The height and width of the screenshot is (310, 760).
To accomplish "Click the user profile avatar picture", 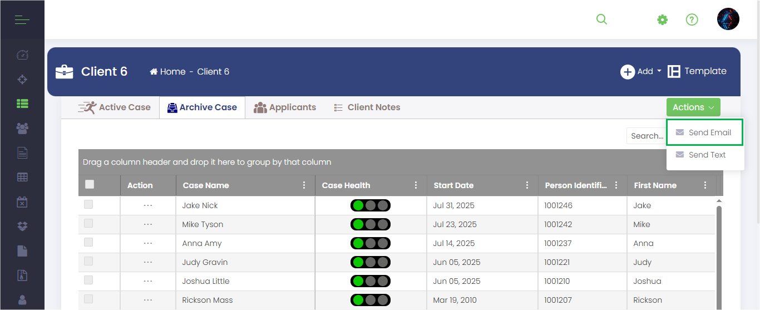I will [x=728, y=19].
